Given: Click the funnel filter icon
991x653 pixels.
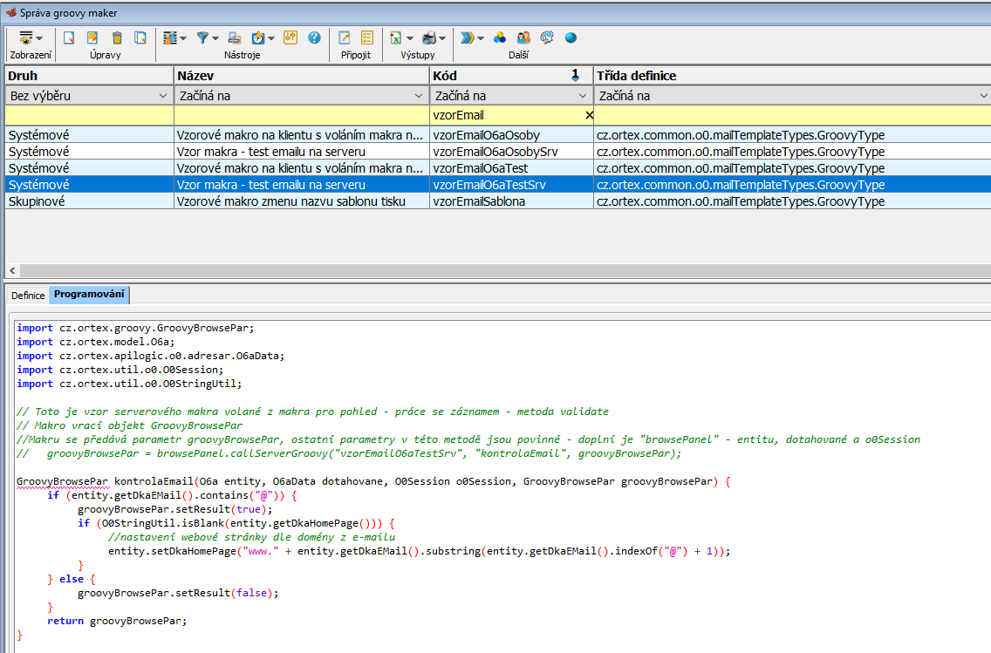Looking at the screenshot, I should [x=202, y=37].
